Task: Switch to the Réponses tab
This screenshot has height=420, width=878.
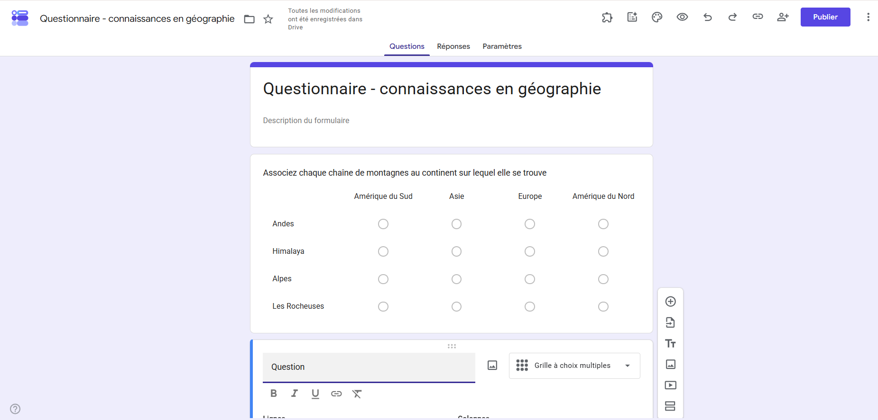Action: click(453, 46)
